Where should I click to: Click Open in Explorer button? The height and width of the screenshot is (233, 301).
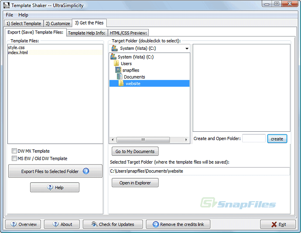tap(135, 183)
